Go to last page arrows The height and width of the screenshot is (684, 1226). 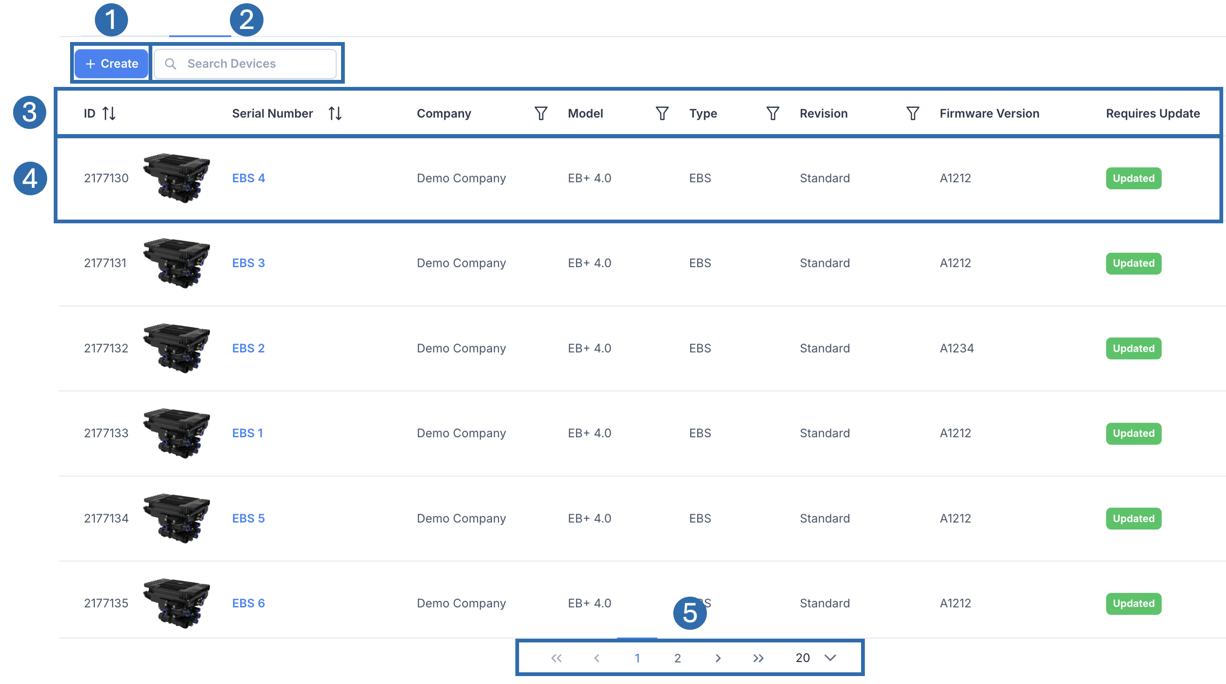point(758,658)
